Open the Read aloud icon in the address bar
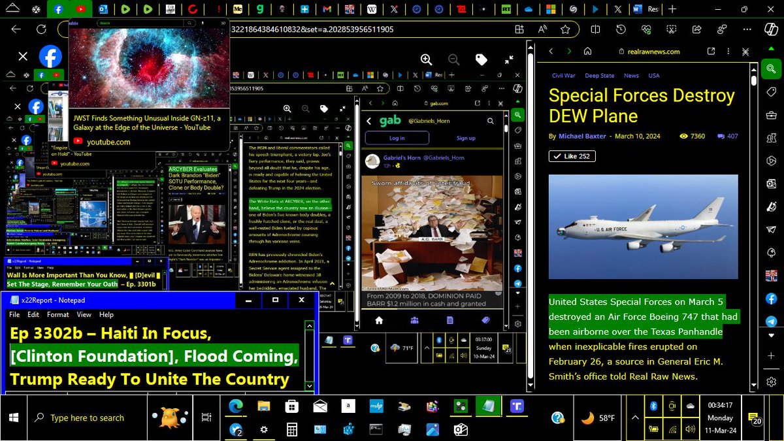 pos(542,29)
